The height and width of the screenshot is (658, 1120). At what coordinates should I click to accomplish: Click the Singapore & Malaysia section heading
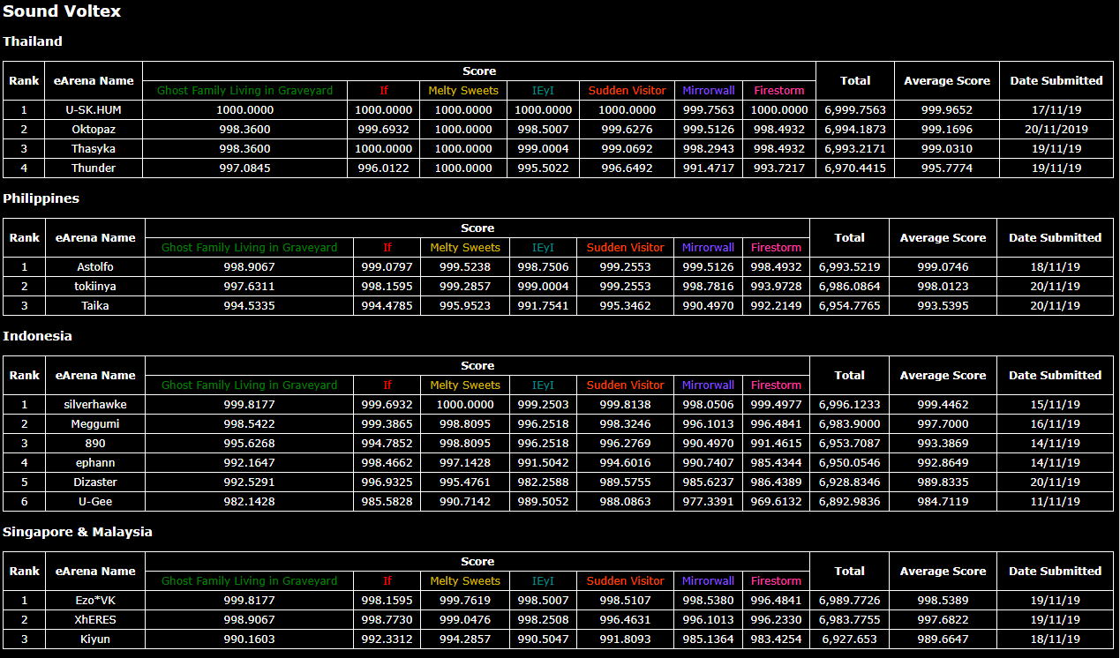coord(78,532)
